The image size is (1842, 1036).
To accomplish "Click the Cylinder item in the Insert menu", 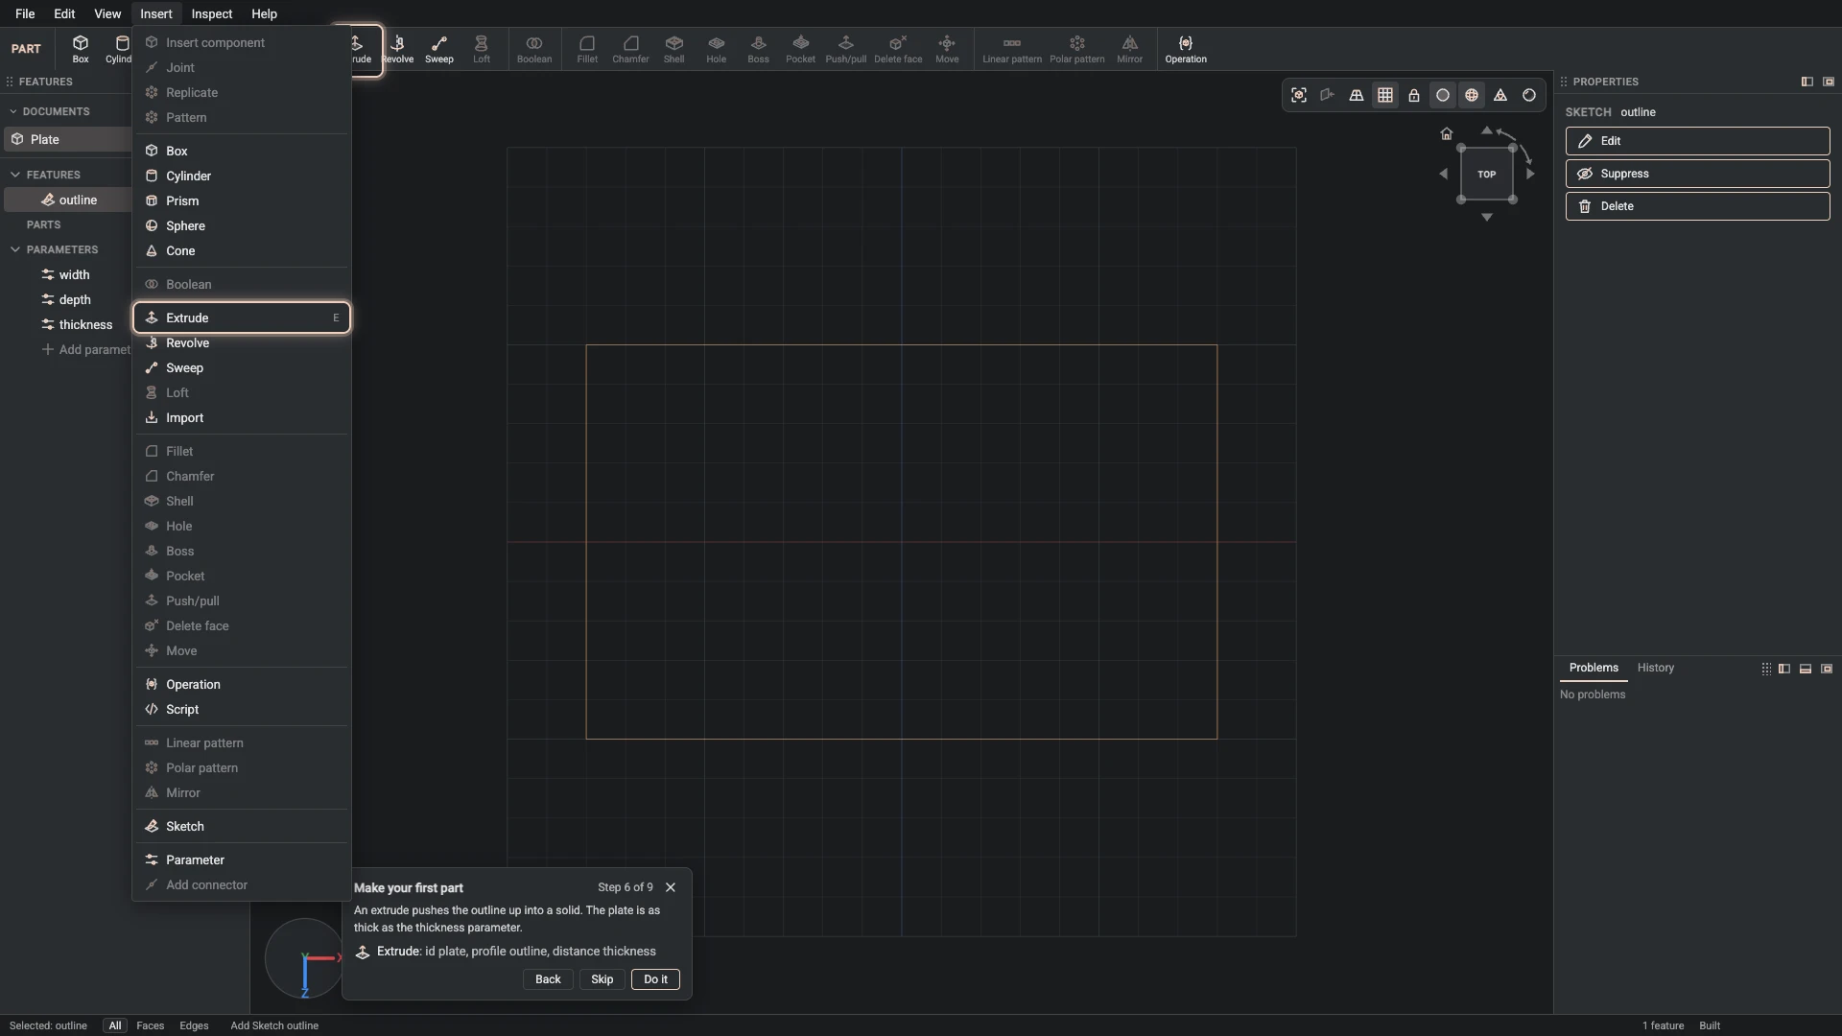I will coord(242,176).
